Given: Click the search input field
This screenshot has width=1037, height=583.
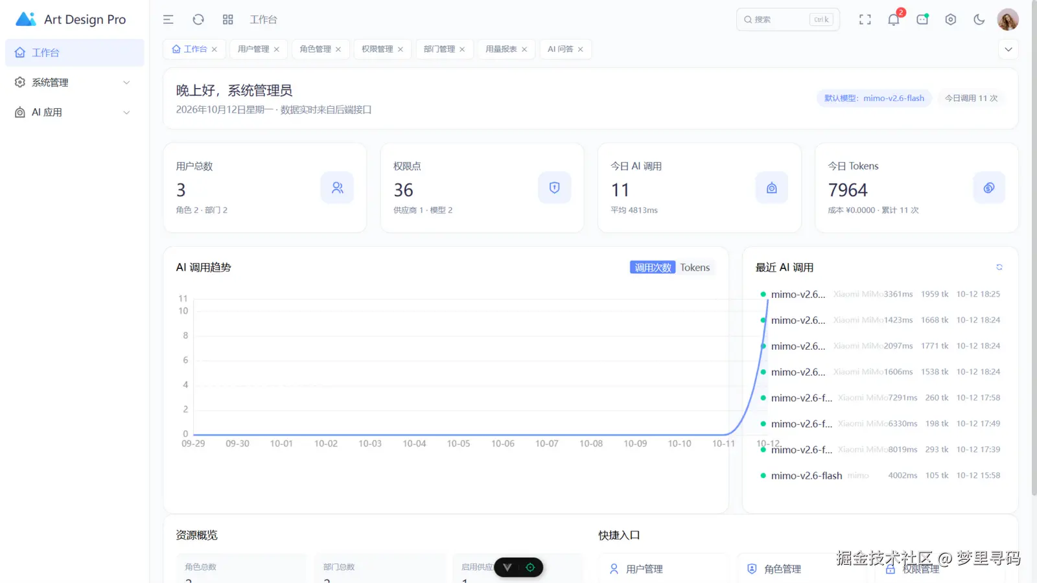Looking at the screenshot, I should [788, 19].
